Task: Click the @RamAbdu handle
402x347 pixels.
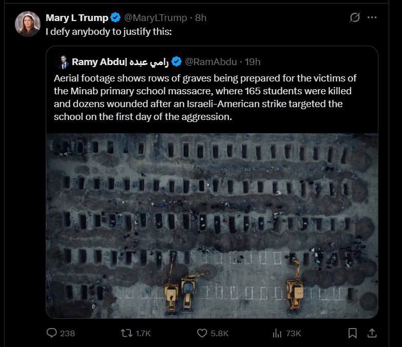Action: click(x=210, y=62)
